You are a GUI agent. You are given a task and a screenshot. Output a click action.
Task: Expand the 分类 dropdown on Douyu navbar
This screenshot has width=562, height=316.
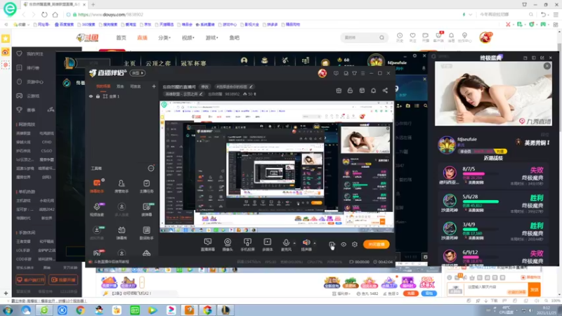point(164,38)
